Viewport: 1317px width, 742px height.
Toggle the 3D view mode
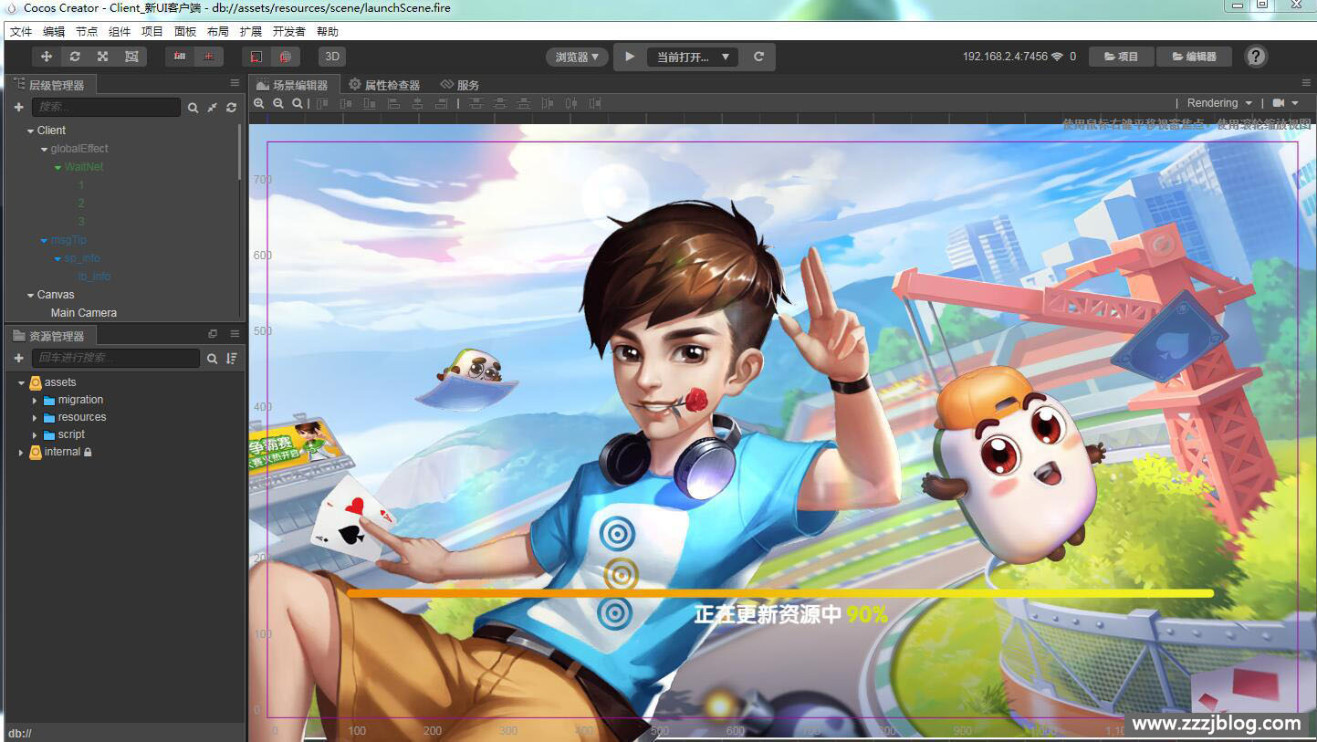(332, 57)
